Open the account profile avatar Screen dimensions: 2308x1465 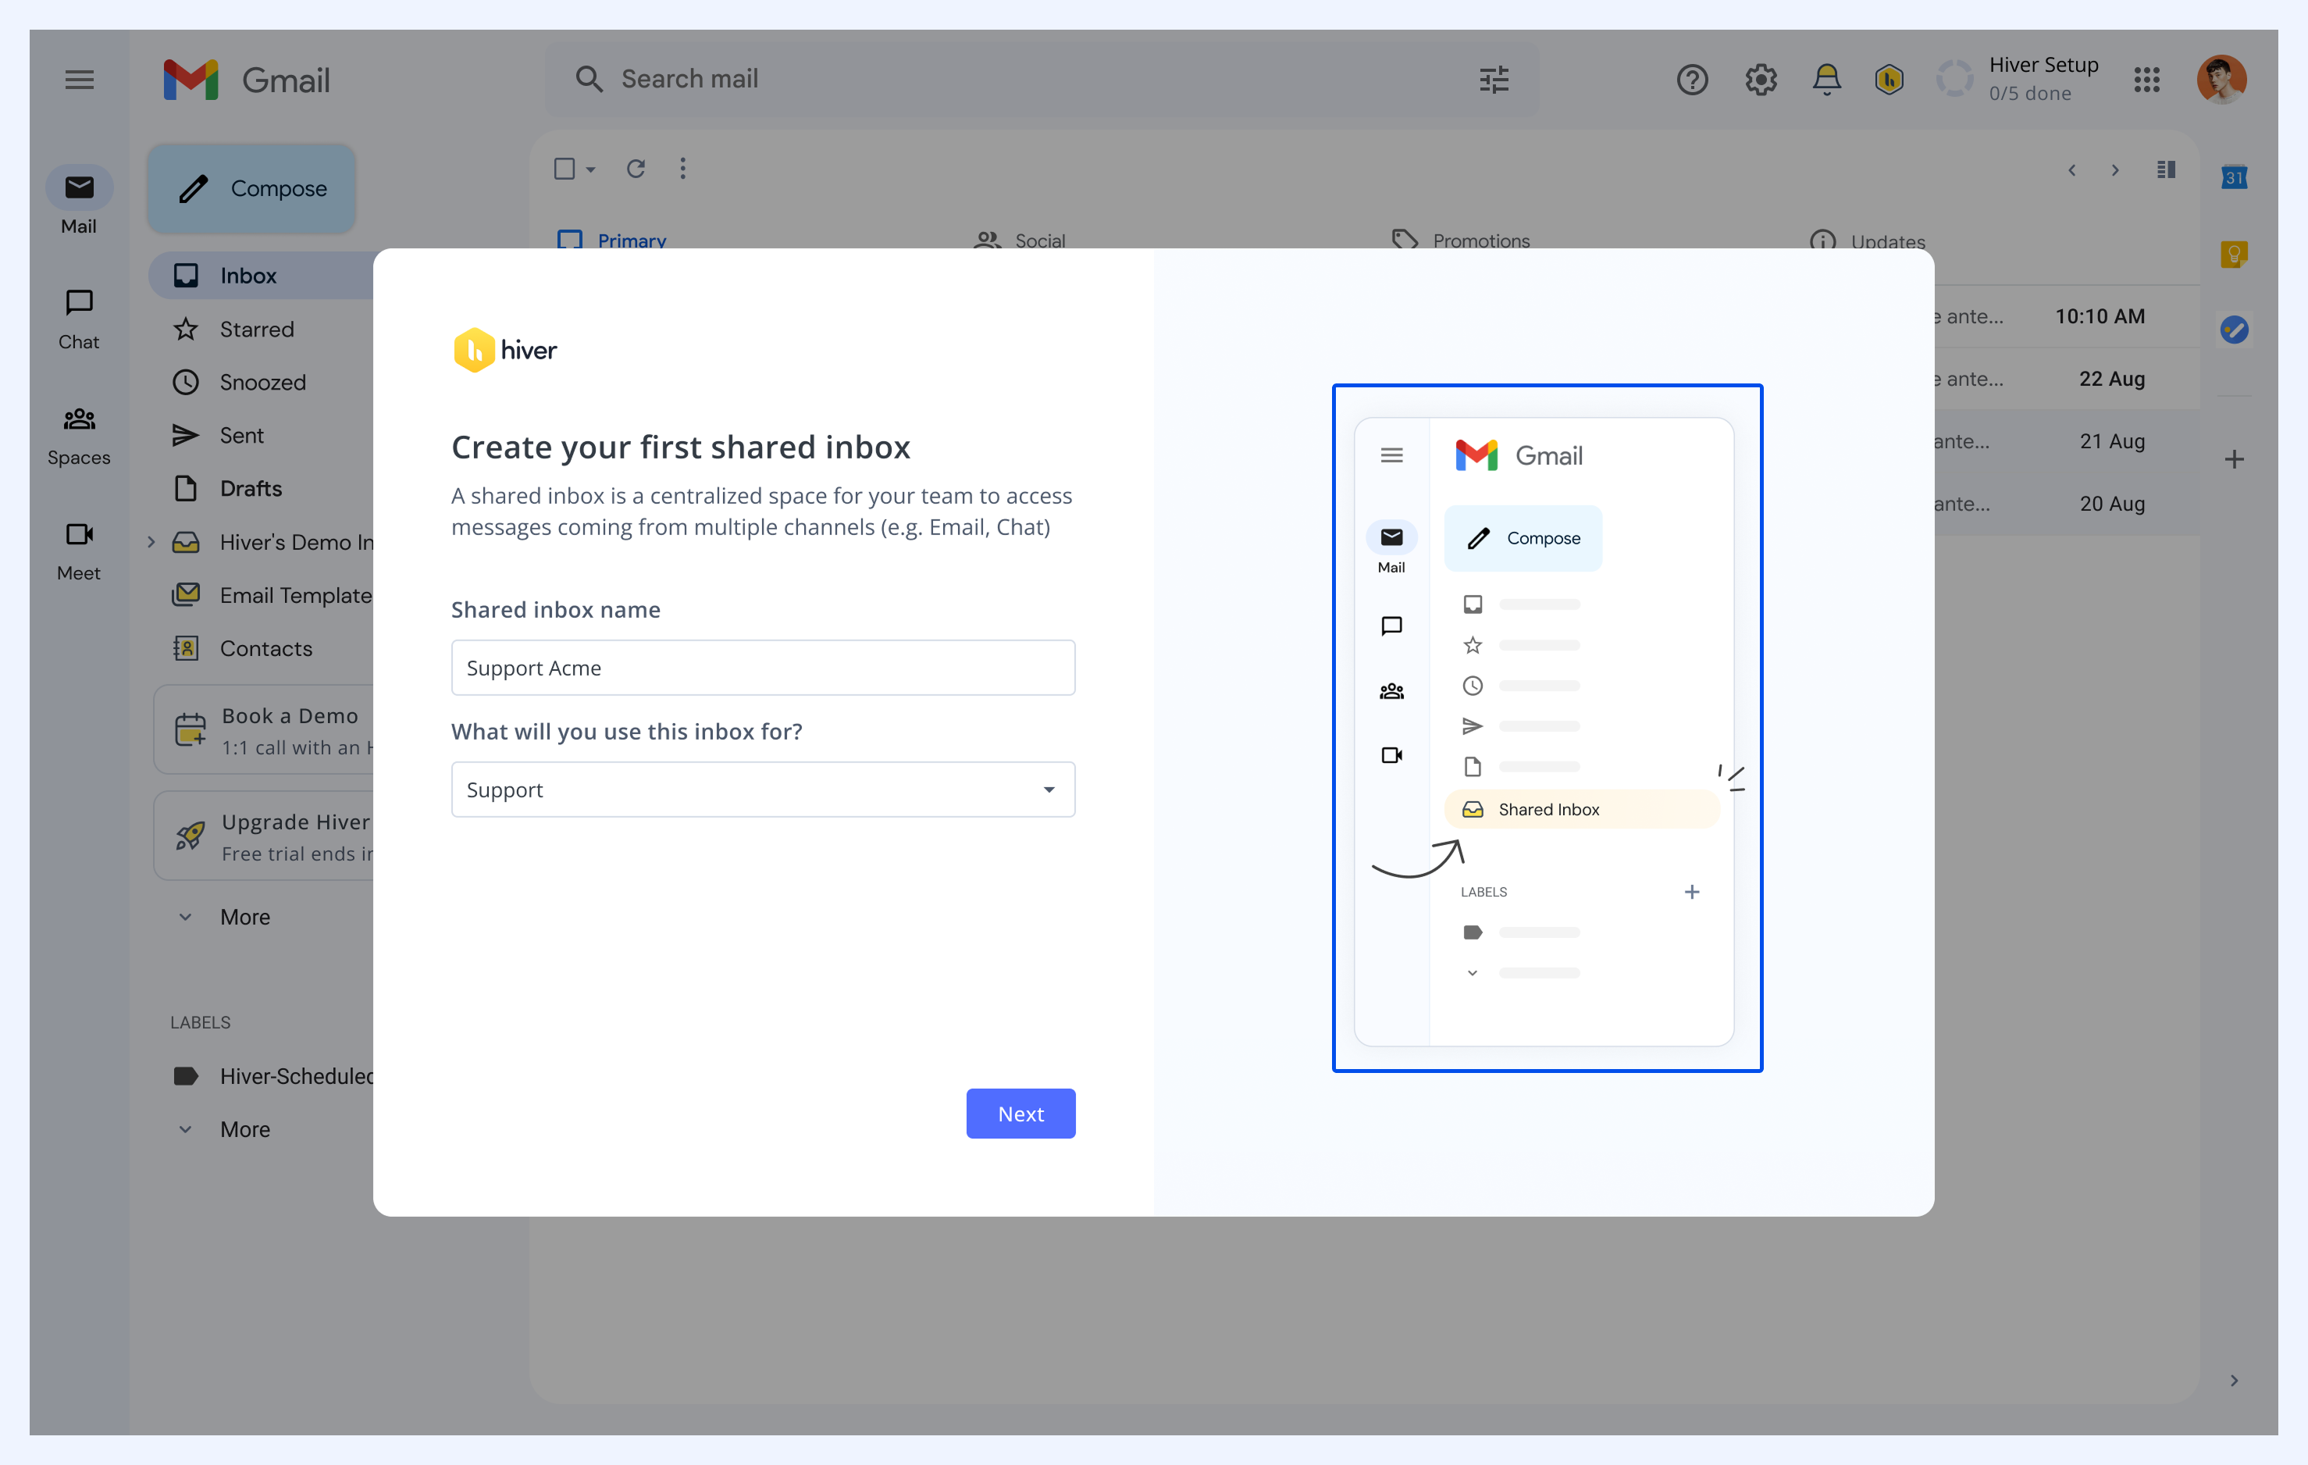click(x=2221, y=80)
